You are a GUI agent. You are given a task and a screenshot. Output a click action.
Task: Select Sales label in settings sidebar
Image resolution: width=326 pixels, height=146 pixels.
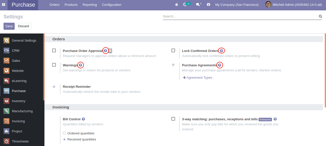(x=16, y=61)
